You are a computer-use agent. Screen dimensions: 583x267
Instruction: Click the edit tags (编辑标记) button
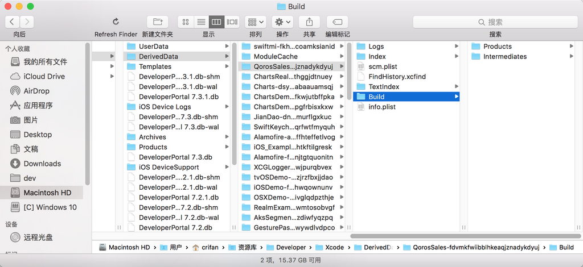pos(337,22)
